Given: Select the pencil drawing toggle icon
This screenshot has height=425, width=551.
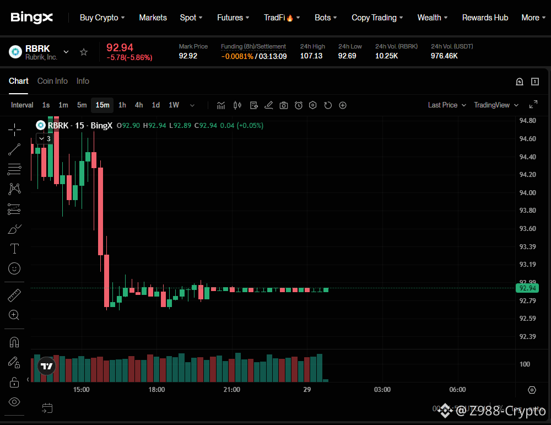Looking at the screenshot, I should [x=268, y=105].
